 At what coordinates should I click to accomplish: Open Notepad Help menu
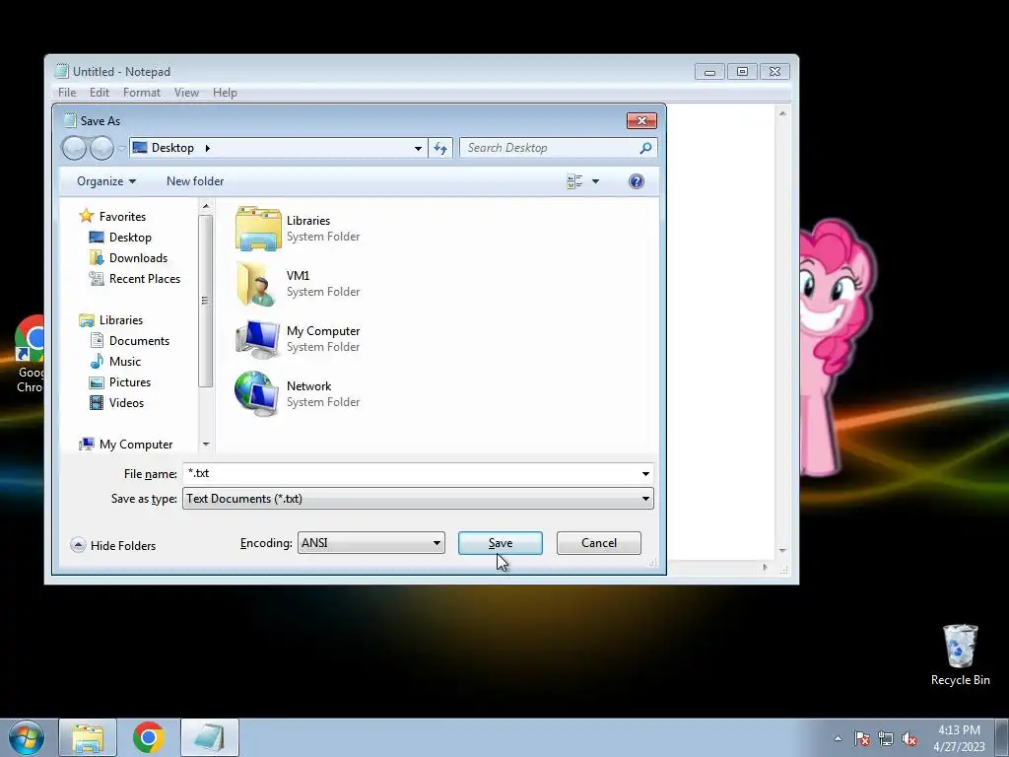[226, 93]
